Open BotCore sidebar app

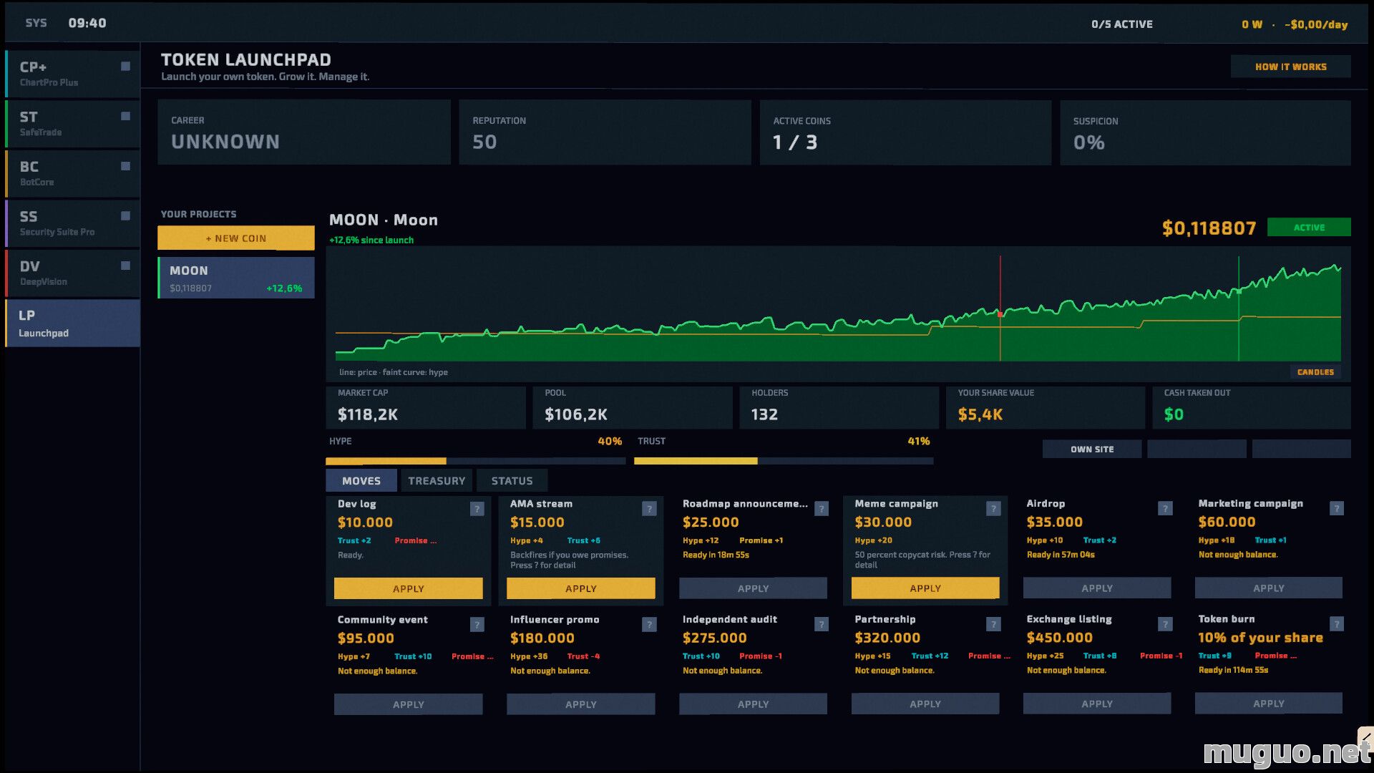(72, 173)
